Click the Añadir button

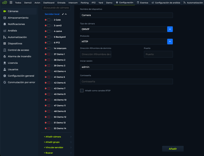[173, 149]
